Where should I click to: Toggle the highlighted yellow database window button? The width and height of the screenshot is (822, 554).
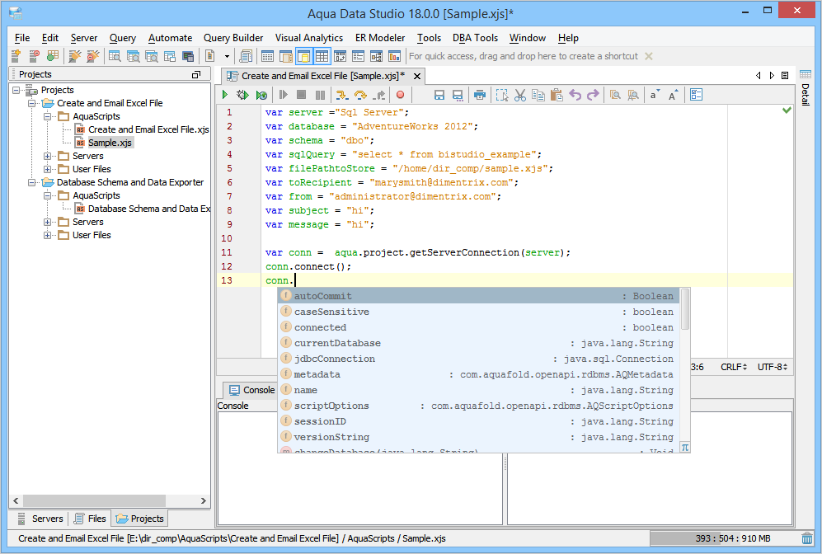tap(303, 56)
